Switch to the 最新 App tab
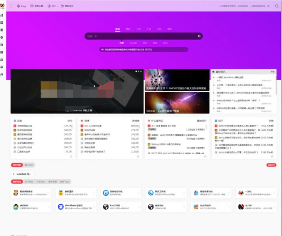The width and height of the screenshot is (282, 236). tap(65, 181)
